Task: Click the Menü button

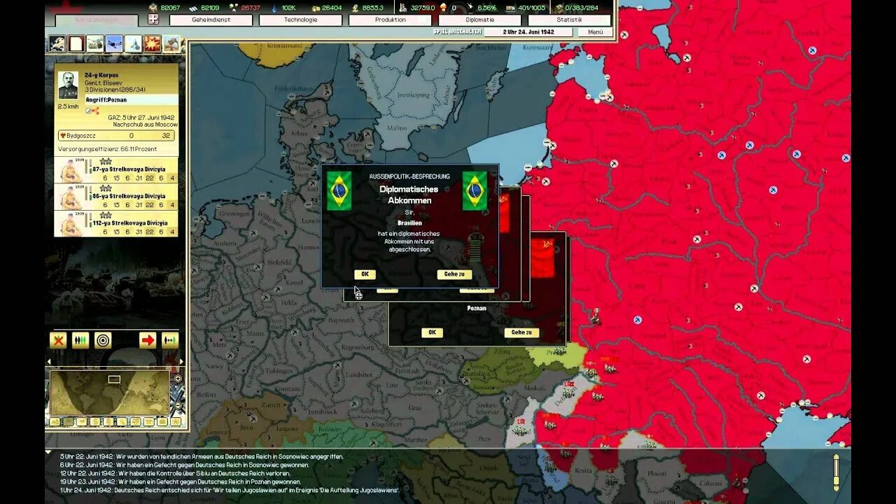Action: click(596, 32)
